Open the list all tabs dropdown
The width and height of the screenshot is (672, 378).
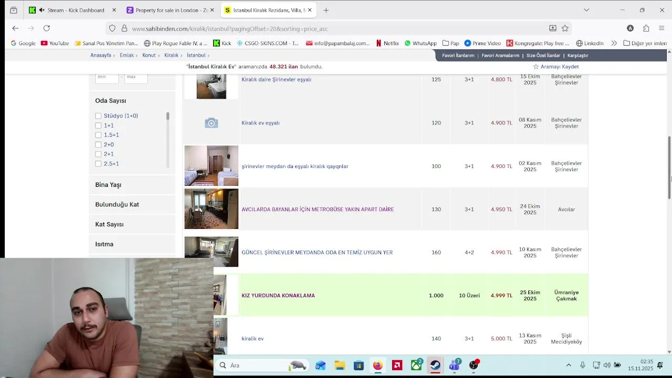(x=586, y=10)
